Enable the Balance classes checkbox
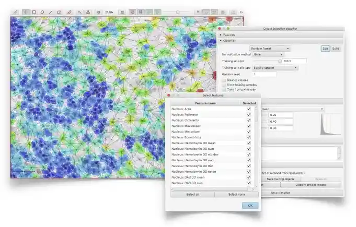Viewport: 356px width, 227px height. tap(224, 80)
